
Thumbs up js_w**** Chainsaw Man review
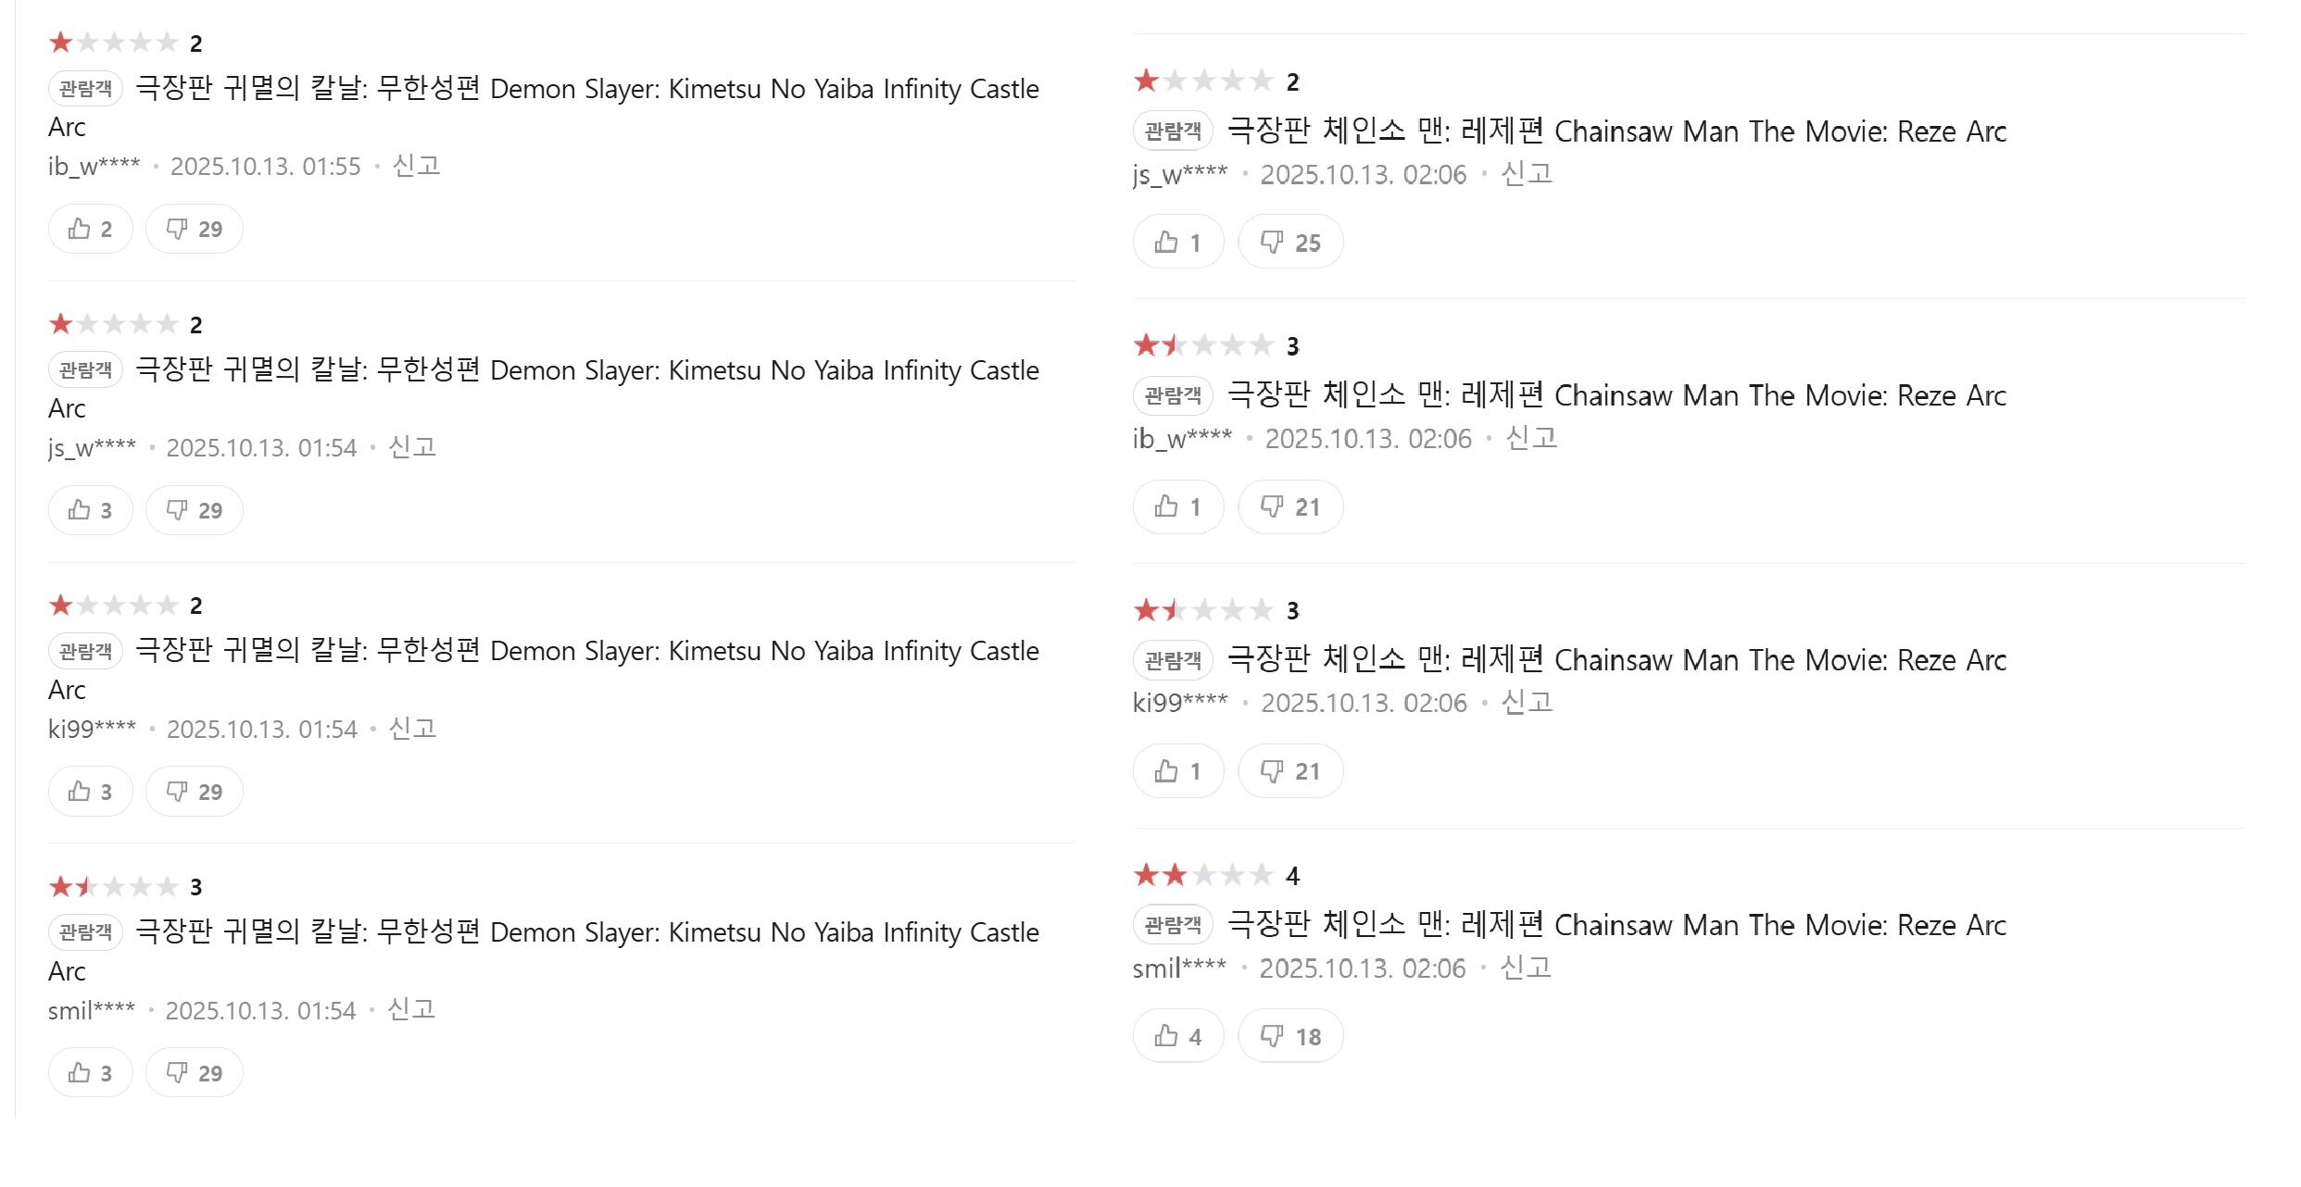coord(1177,243)
